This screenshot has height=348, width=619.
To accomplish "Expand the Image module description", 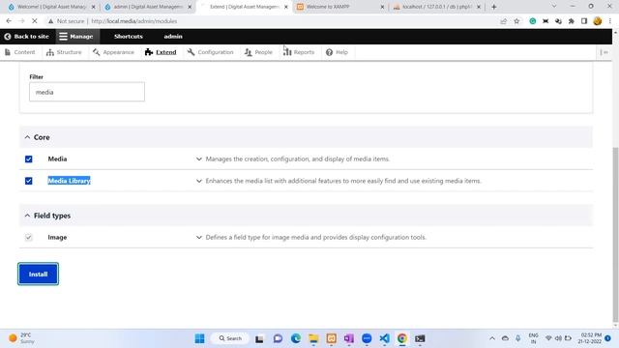I will click(199, 237).
